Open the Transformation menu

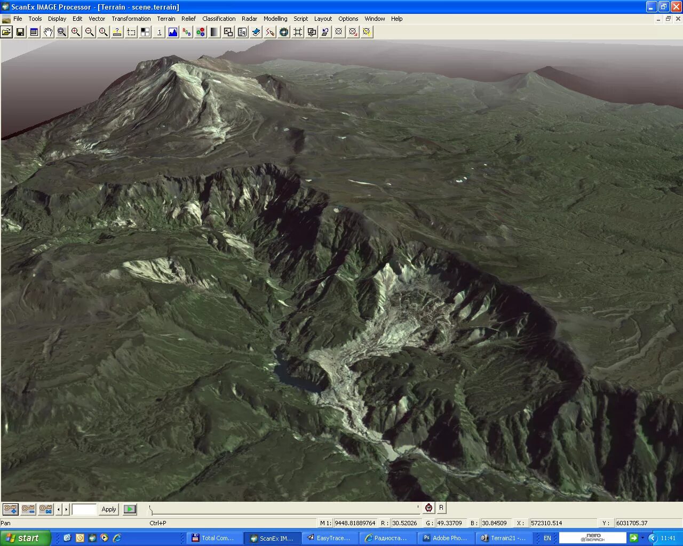point(131,19)
